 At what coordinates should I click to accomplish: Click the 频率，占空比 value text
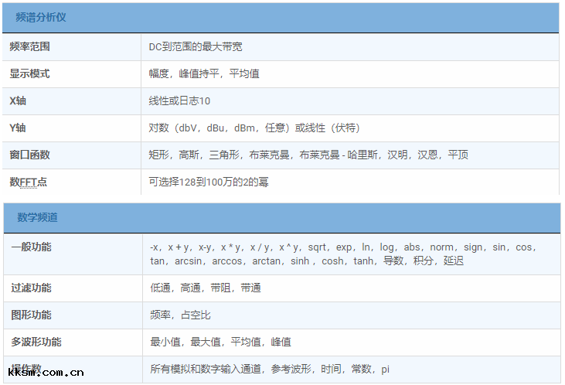(180, 315)
